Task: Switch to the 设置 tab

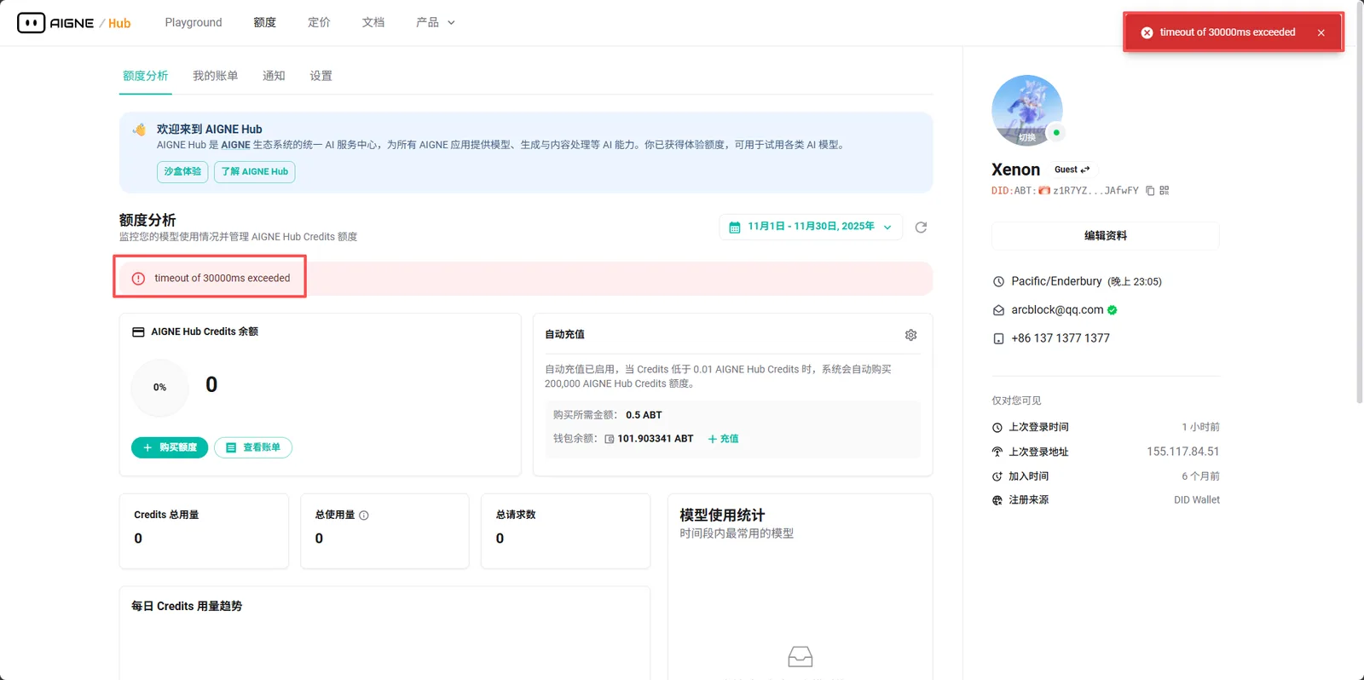Action: pyautogui.click(x=321, y=76)
